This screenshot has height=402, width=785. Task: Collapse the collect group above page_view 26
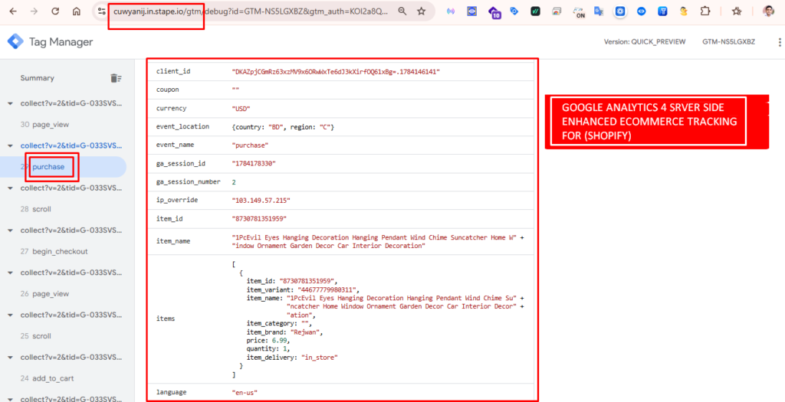click(10, 273)
